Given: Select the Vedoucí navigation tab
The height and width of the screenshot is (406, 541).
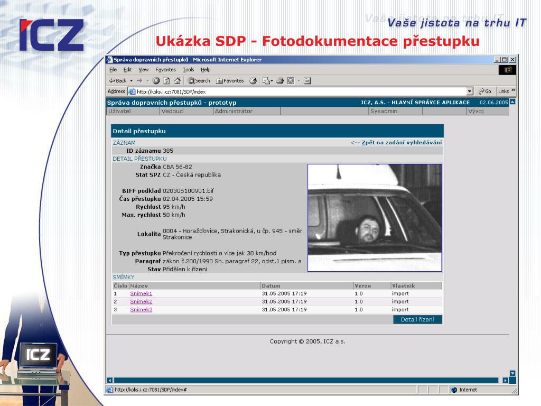Looking at the screenshot, I should coord(186,111).
